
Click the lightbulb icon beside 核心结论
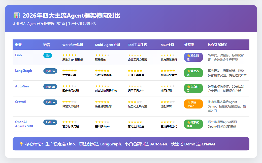coord(21,144)
